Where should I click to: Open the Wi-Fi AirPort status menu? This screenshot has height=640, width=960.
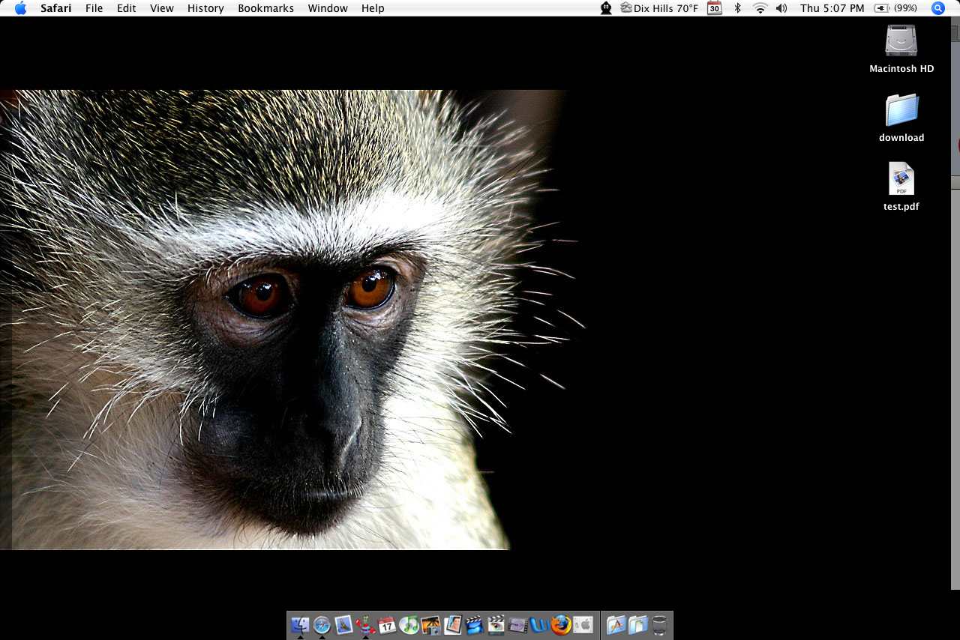[760, 8]
